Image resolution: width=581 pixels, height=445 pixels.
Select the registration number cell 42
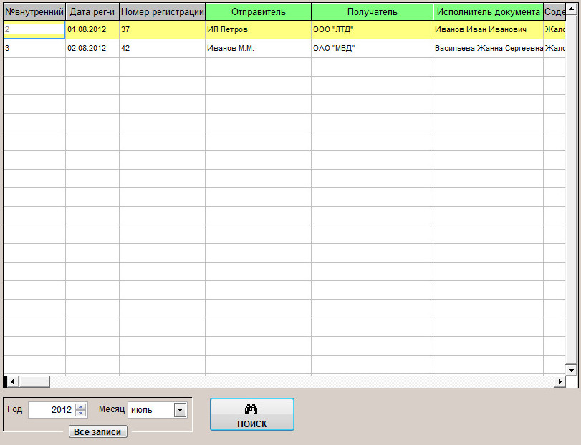click(163, 48)
